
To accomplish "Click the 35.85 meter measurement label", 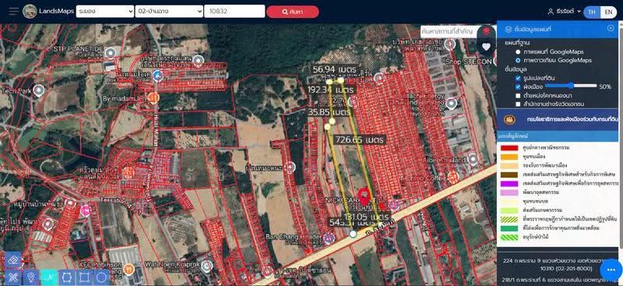I will click(x=330, y=112).
